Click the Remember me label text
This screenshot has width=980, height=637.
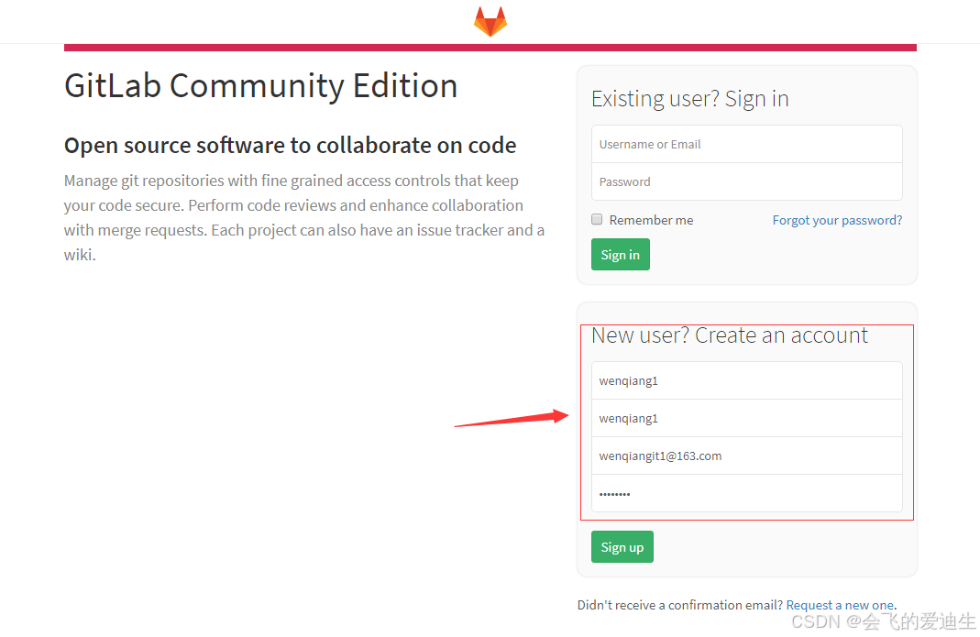click(x=651, y=220)
